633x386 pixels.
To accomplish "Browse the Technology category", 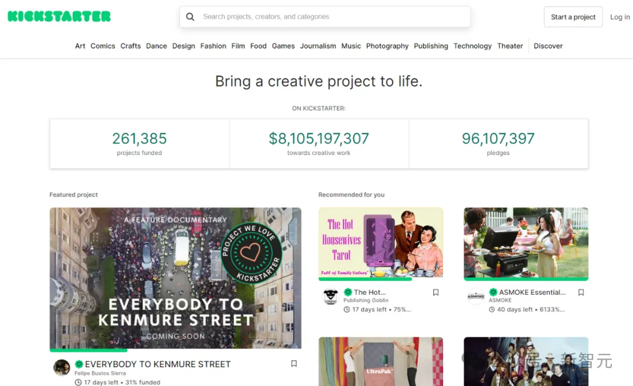I will click(x=472, y=46).
